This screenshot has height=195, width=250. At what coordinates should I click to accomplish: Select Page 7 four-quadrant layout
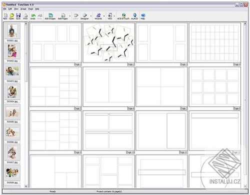(x=161, y=87)
